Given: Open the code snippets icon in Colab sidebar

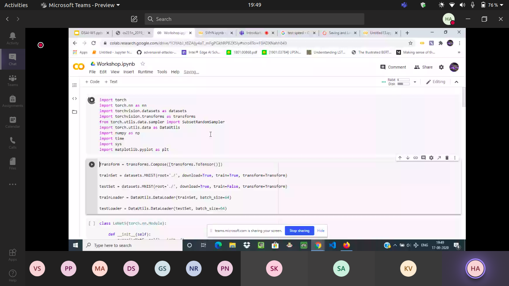Looking at the screenshot, I should click(x=75, y=99).
